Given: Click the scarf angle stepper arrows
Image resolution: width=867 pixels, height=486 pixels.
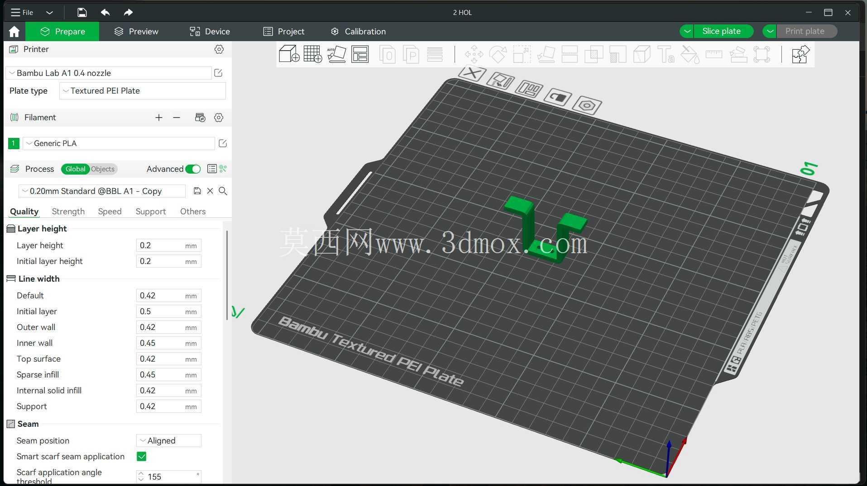Looking at the screenshot, I should tap(141, 477).
